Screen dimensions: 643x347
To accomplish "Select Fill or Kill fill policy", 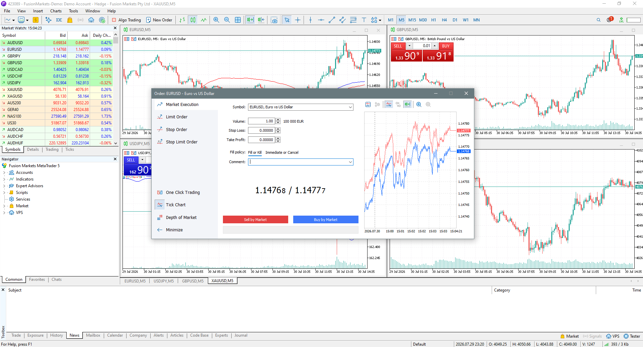I will (x=255, y=152).
